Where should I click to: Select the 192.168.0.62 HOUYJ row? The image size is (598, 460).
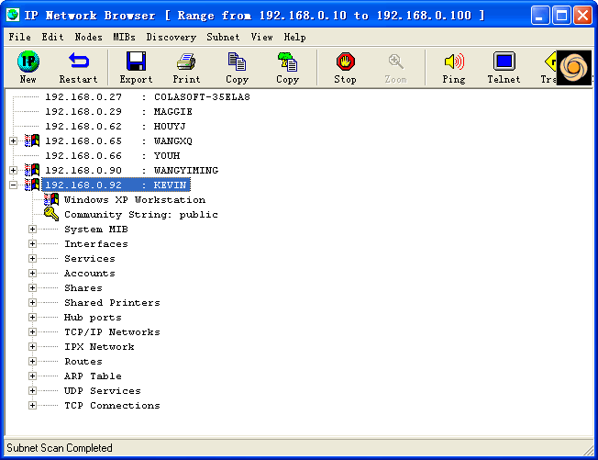click(116, 127)
